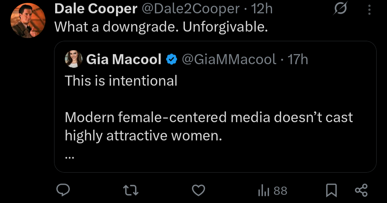Reply to Dale Cooper's post
Viewport: 387px width, 203px height.
(63, 190)
